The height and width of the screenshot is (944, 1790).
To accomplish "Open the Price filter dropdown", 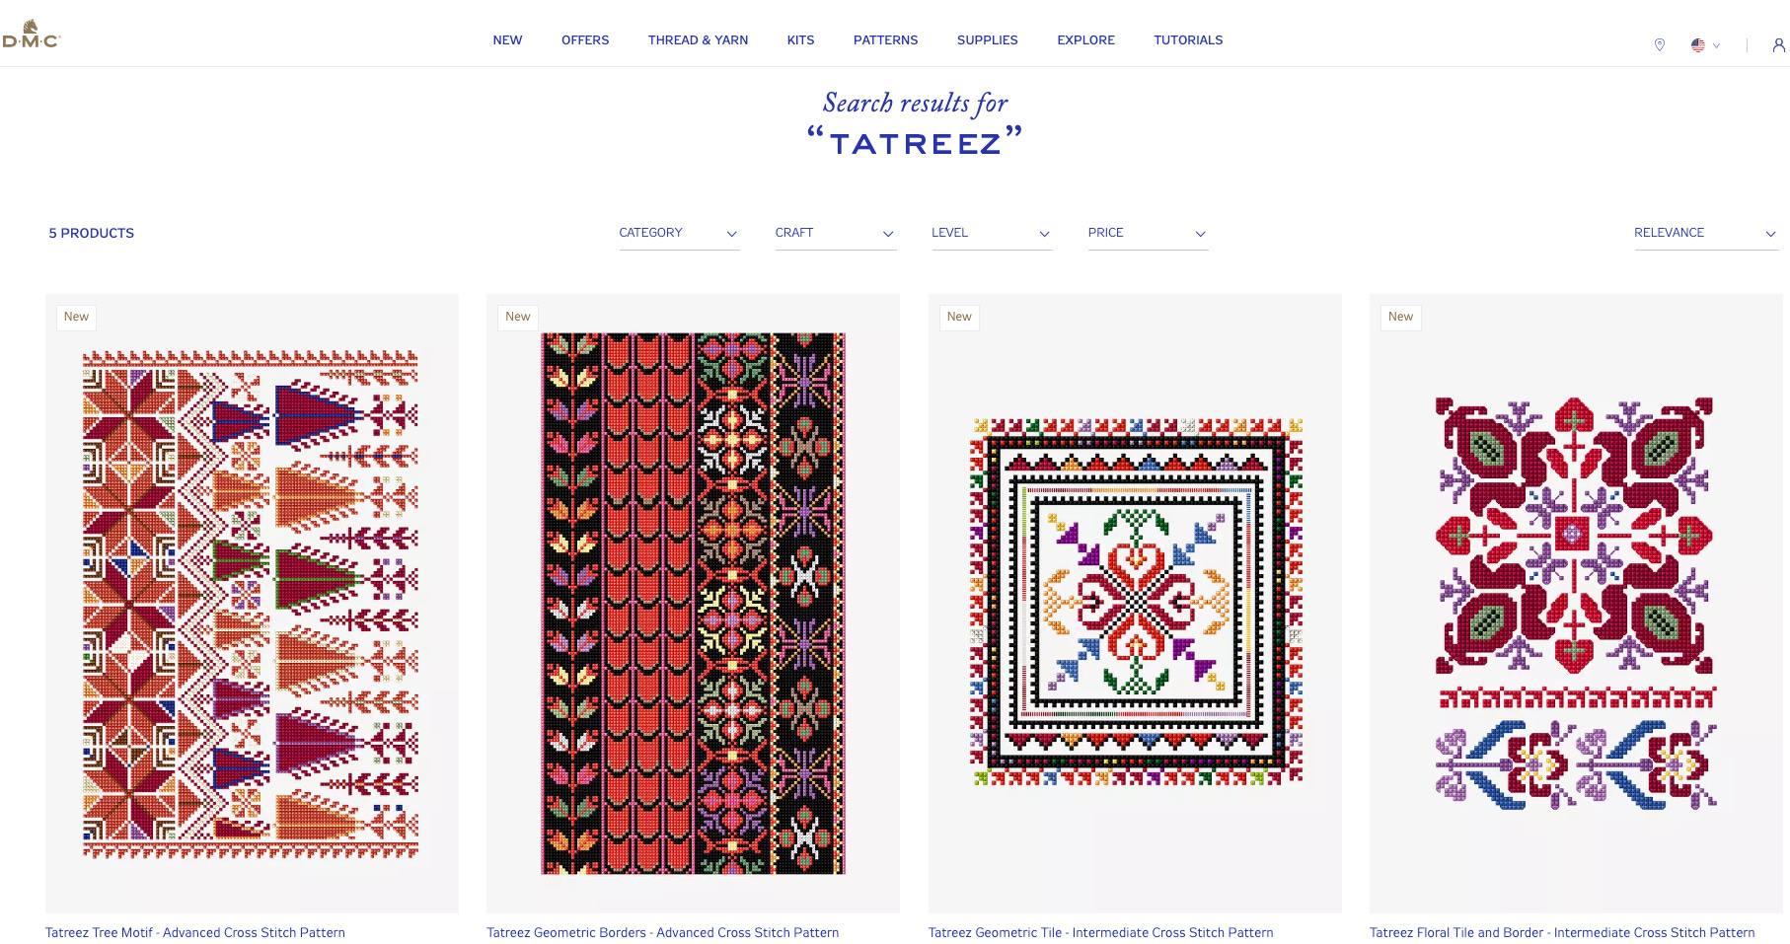I will (1148, 234).
